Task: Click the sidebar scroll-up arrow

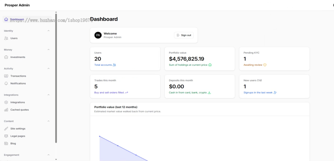Action: (56, 12)
